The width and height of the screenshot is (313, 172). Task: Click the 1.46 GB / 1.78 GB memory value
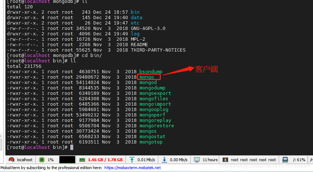(x=105, y=160)
